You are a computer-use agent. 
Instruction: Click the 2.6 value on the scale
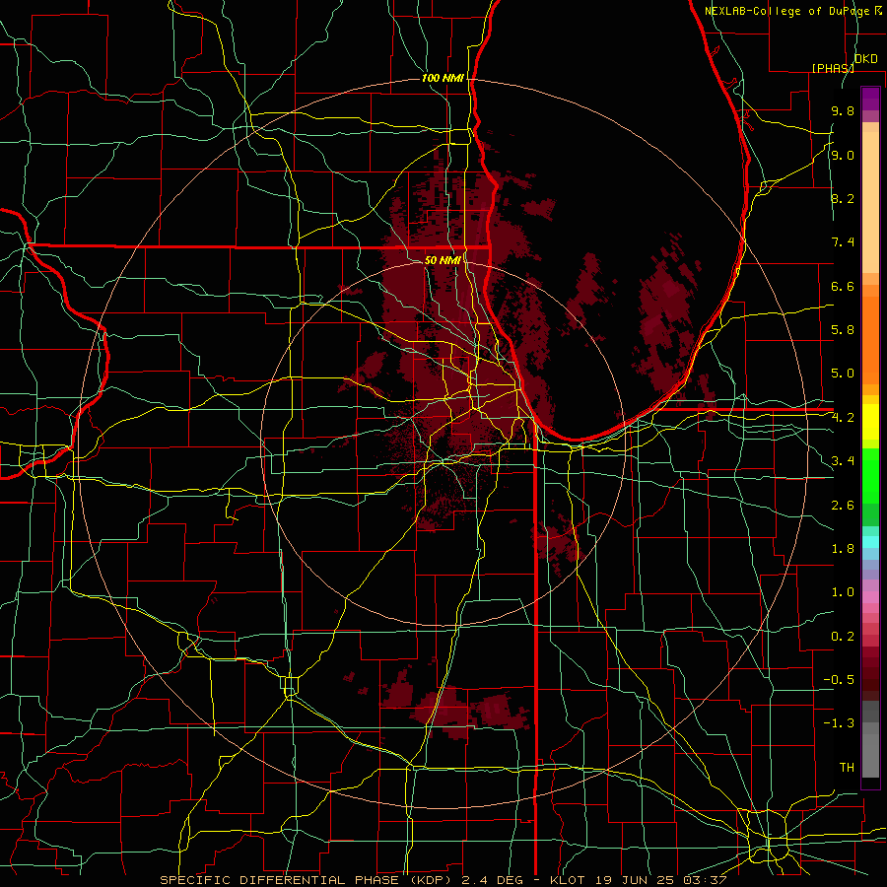click(843, 505)
